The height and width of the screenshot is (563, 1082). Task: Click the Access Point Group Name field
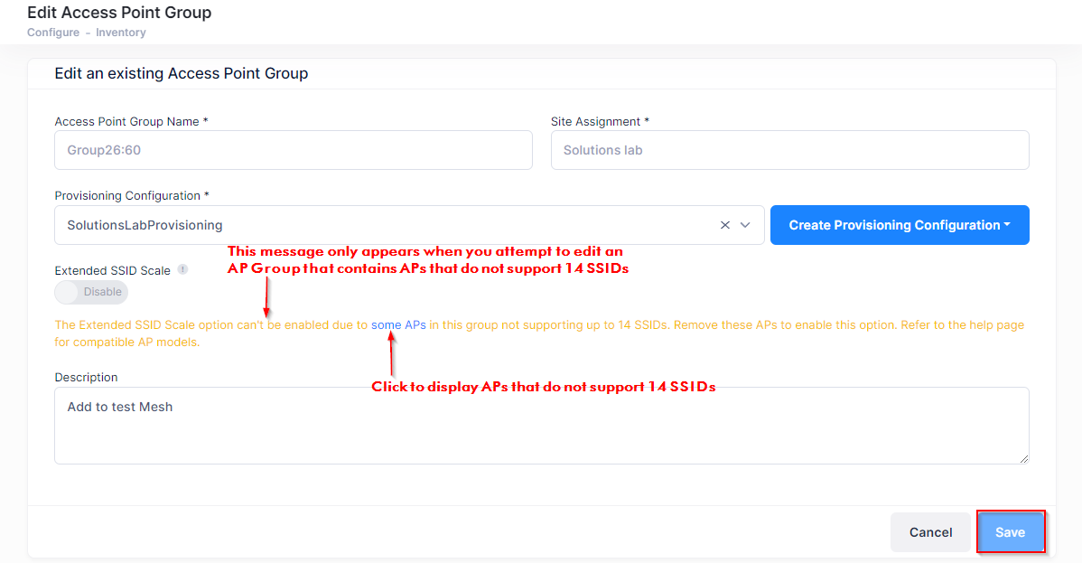pyautogui.click(x=294, y=150)
